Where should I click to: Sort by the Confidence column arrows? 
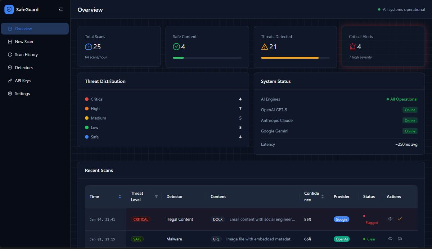[x=323, y=196]
